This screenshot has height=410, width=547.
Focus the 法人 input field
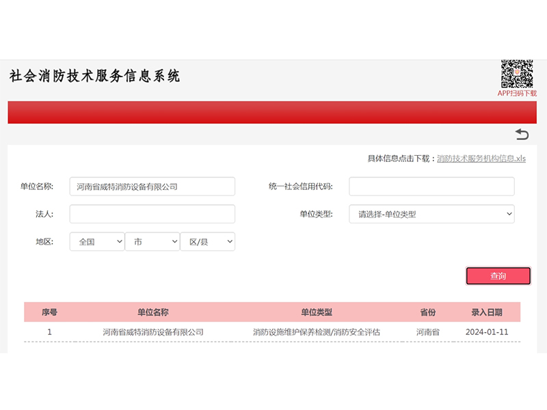(x=152, y=214)
